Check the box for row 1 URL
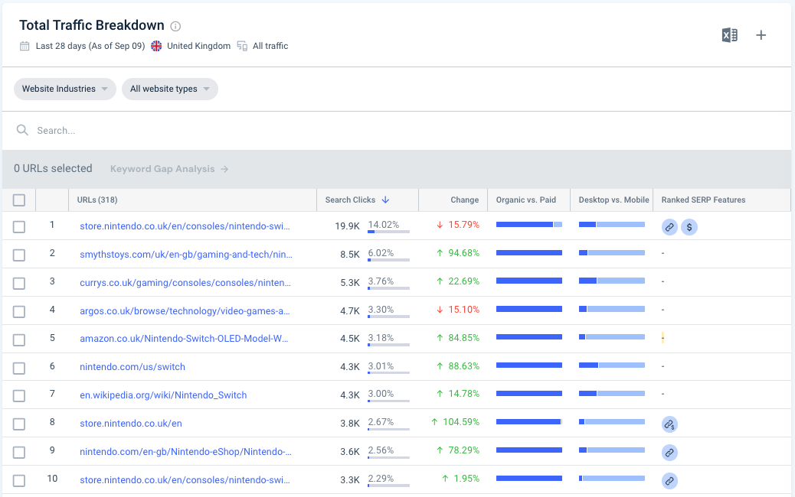795x497 pixels. tap(18, 227)
